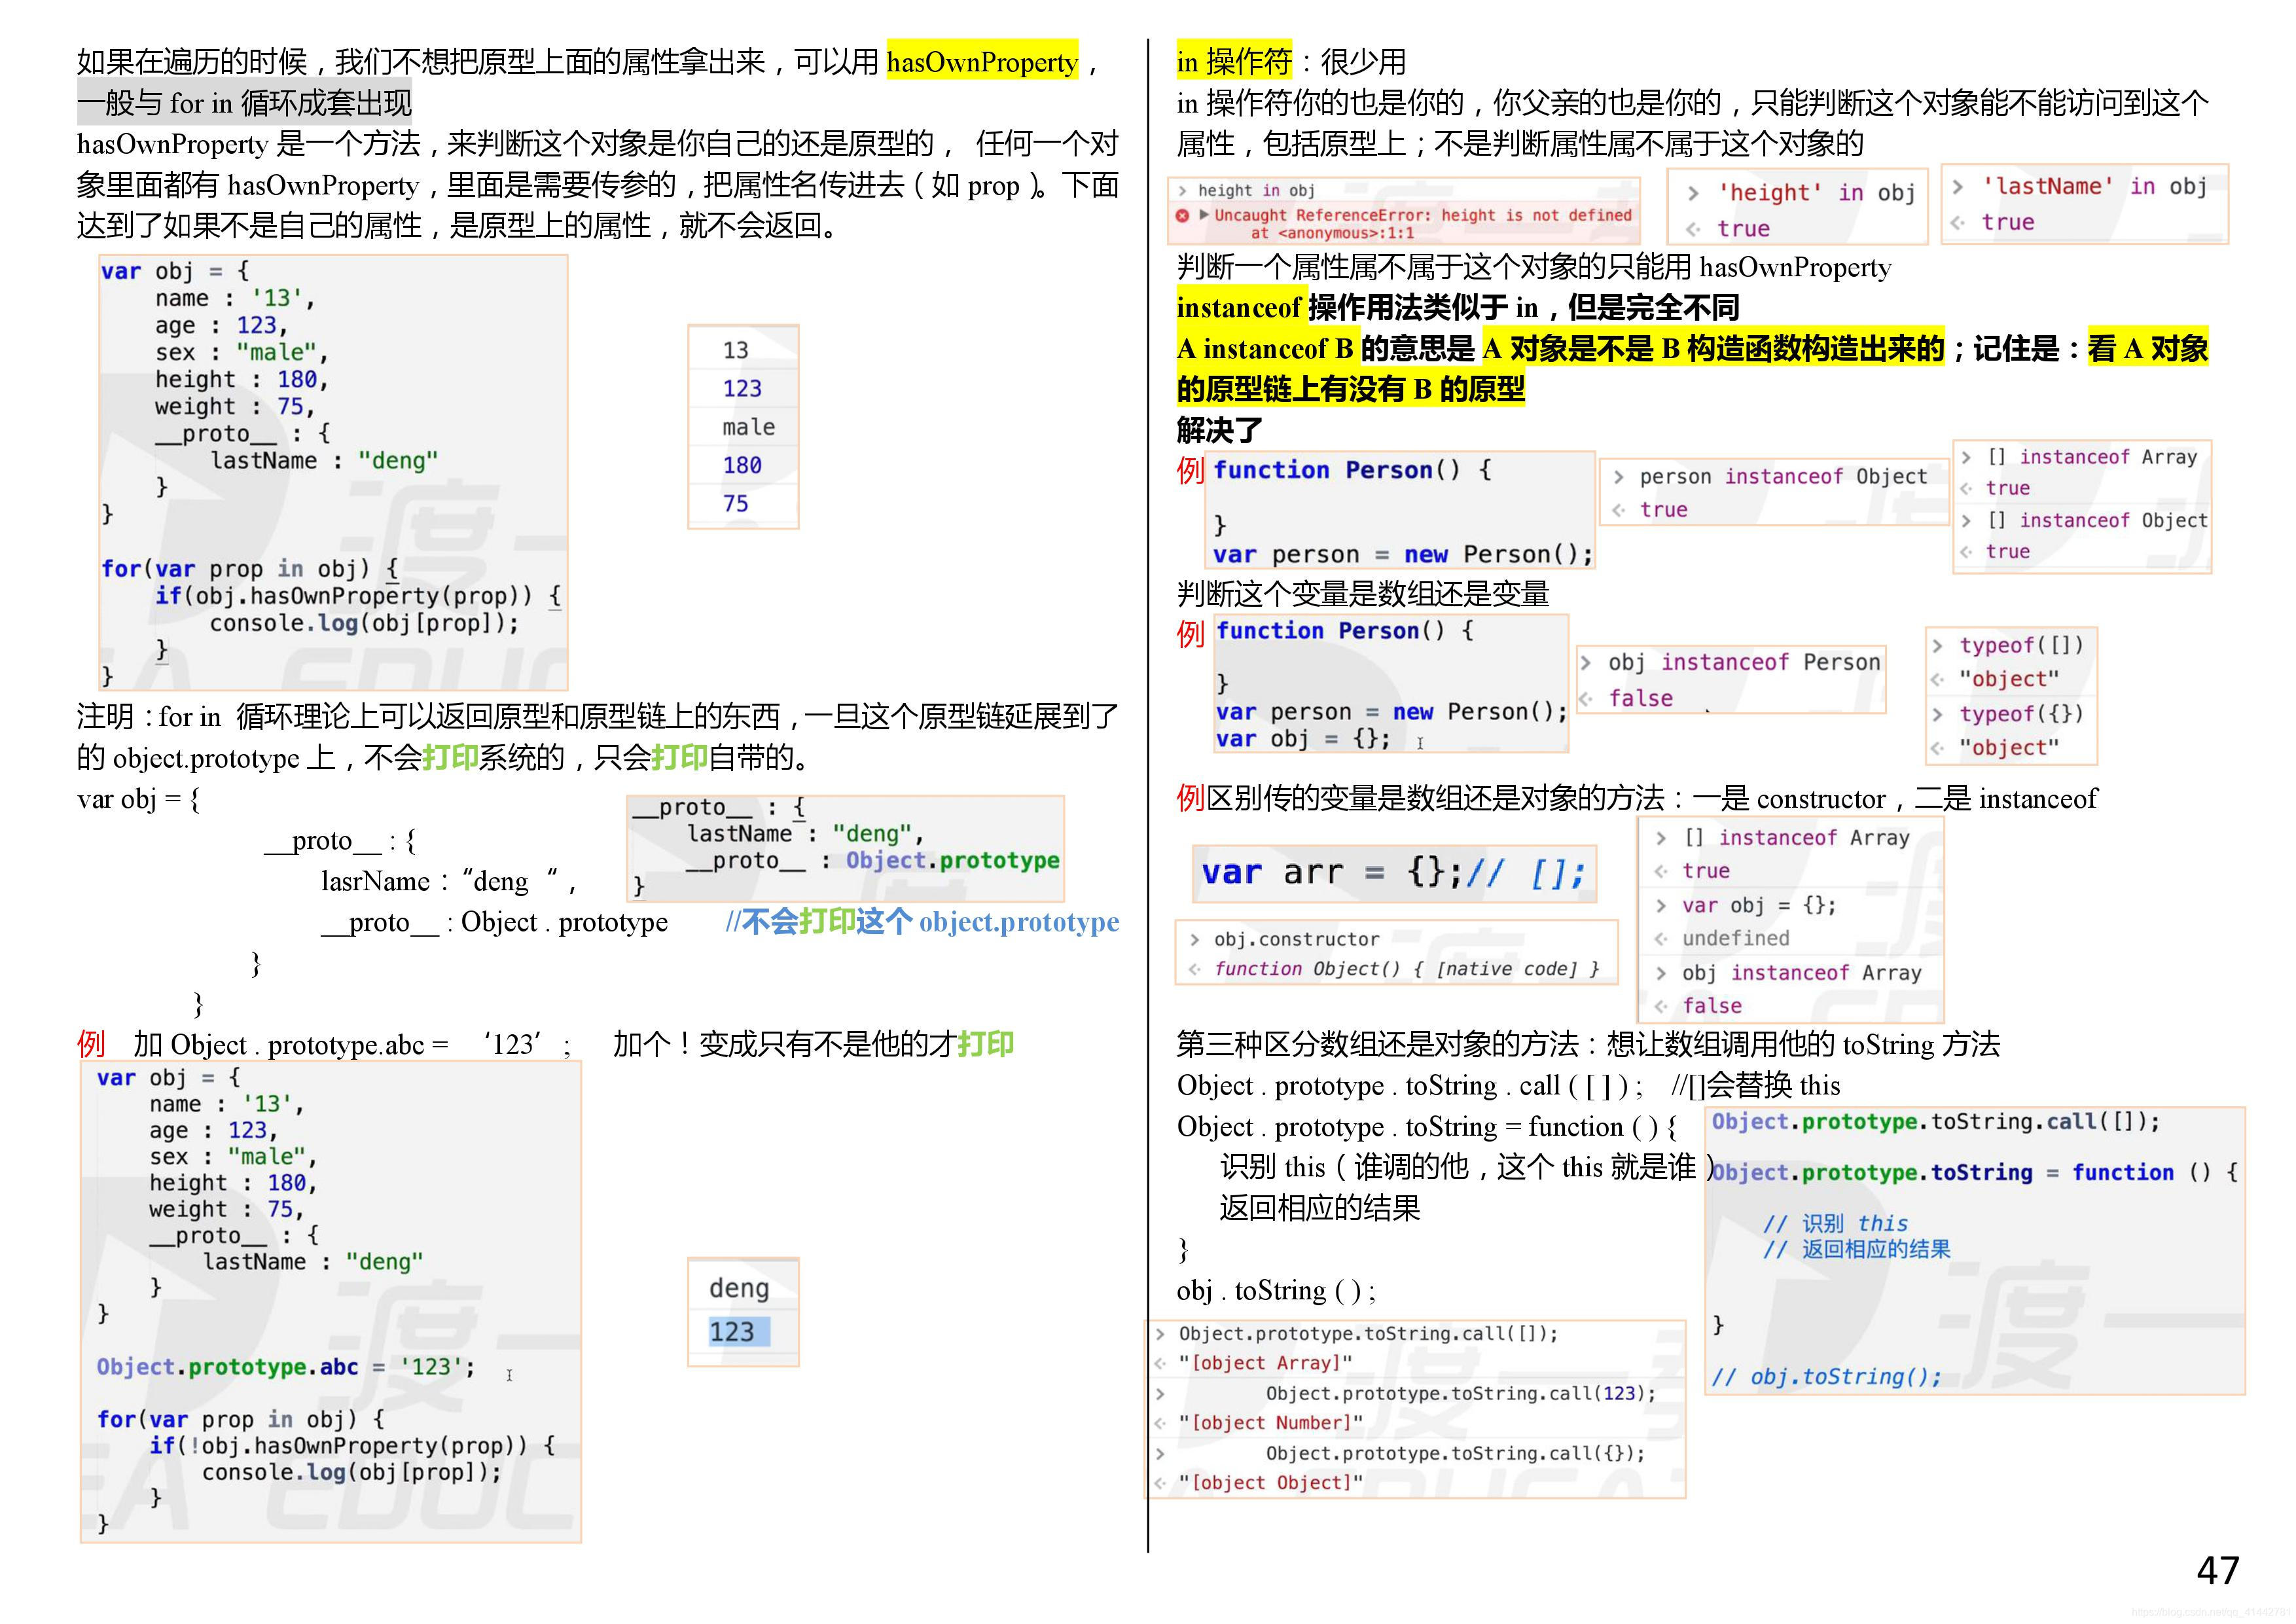Click the output "function Object() { [native code] }"
The image size is (2296, 1624).
[x=1406, y=969]
